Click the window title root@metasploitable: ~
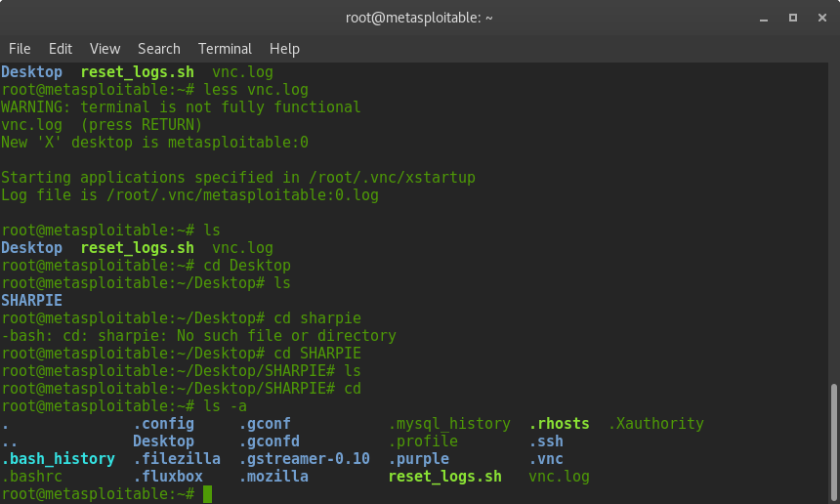 [419, 18]
